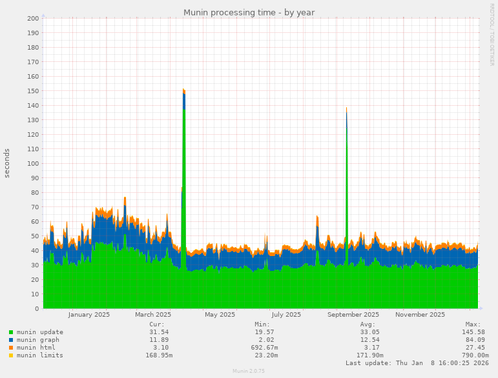Image resolution: width=498 pixels, height=378 pixels.
Task: Select the 'munin graph' legend label
Action: coord(38,340)
